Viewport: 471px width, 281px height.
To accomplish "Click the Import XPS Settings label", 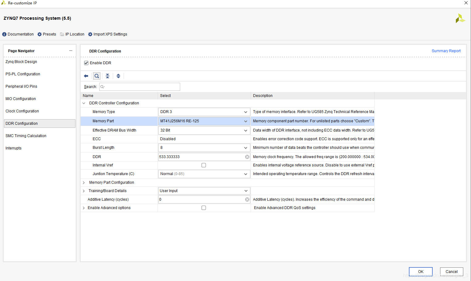I will (110, 34).
